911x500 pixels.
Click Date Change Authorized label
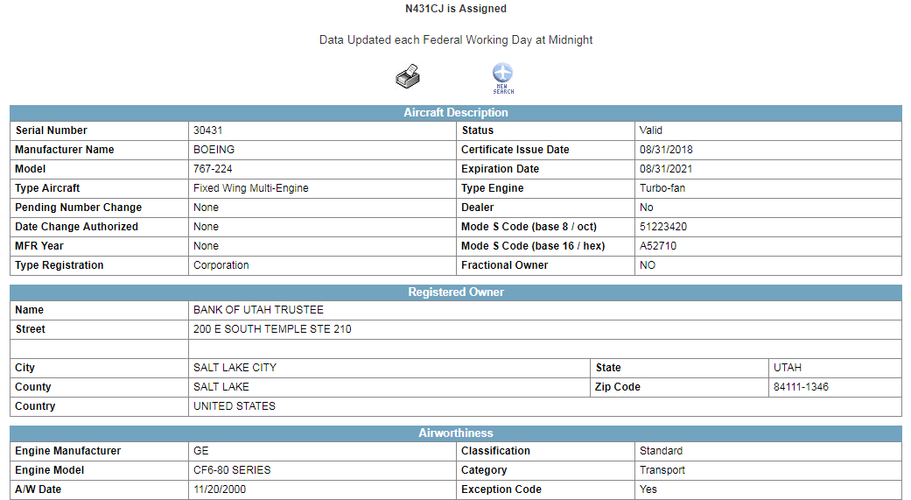point(77,226)
